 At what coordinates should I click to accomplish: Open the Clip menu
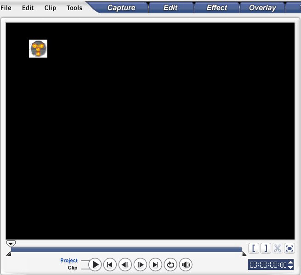click(50, 8)
